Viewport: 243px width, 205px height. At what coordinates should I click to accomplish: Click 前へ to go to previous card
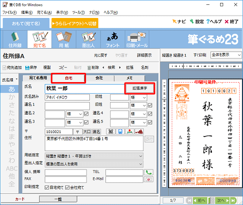200,201
